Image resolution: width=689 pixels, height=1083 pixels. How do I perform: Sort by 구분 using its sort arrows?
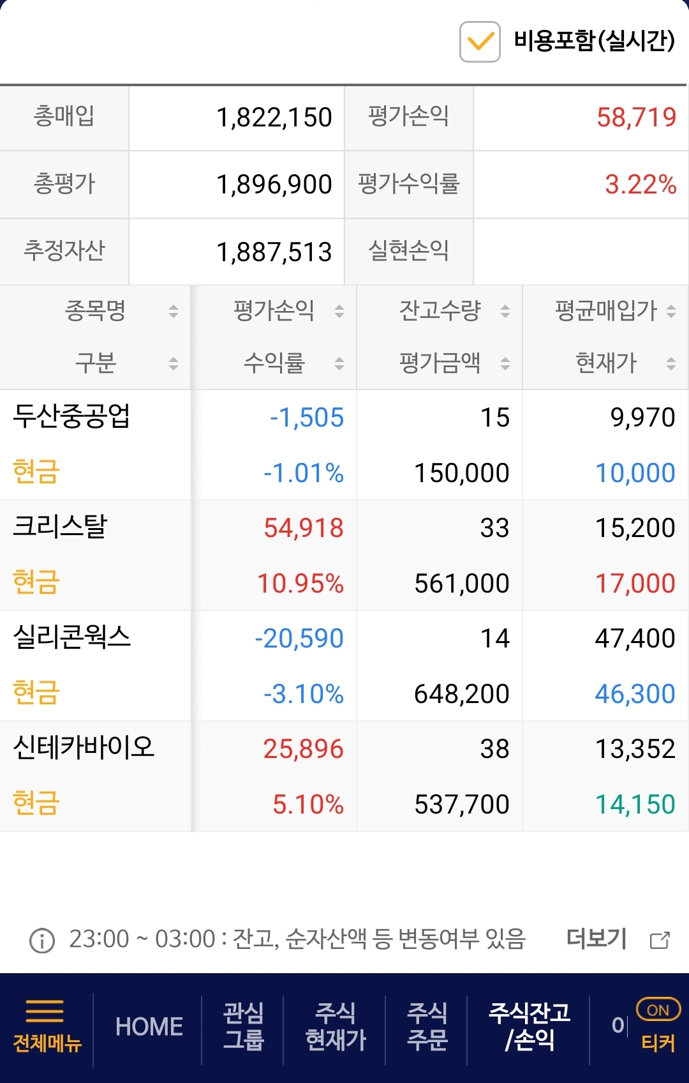coord(174,364)
